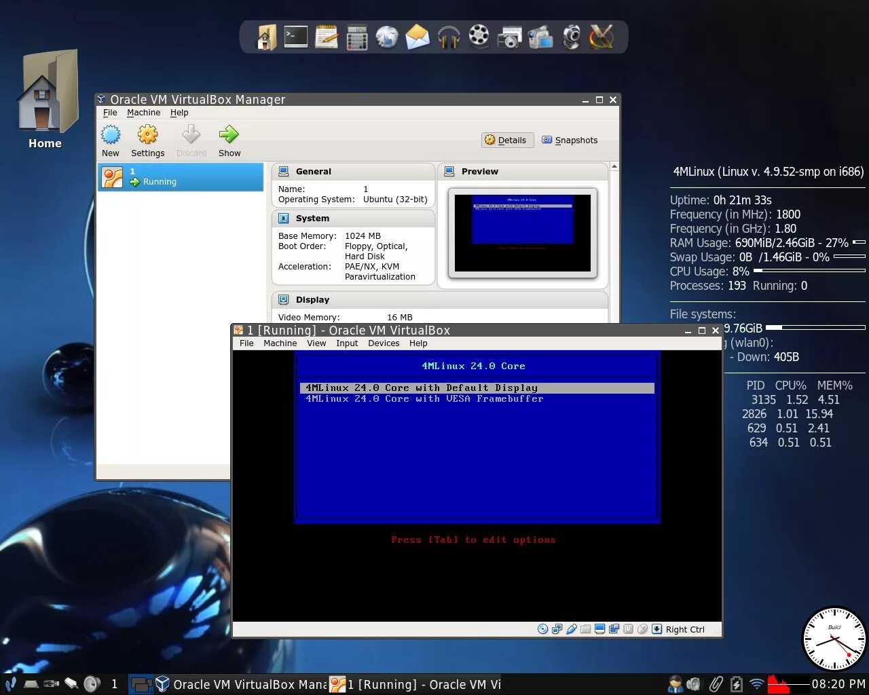869x695 pixels.
Task: Click Show arrow in VirtualBox Manager toolbar
Action: coord(229,140)
